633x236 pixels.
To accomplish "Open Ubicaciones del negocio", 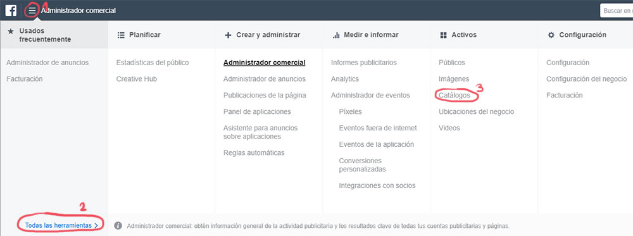I will (x=477, y=112).
